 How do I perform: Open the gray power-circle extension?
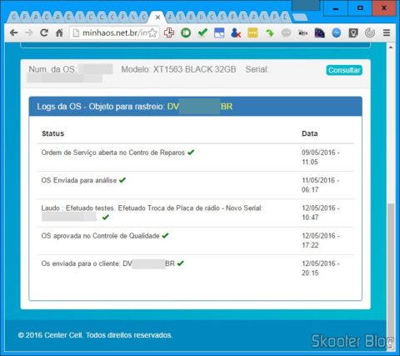click(x=370, y=33)
